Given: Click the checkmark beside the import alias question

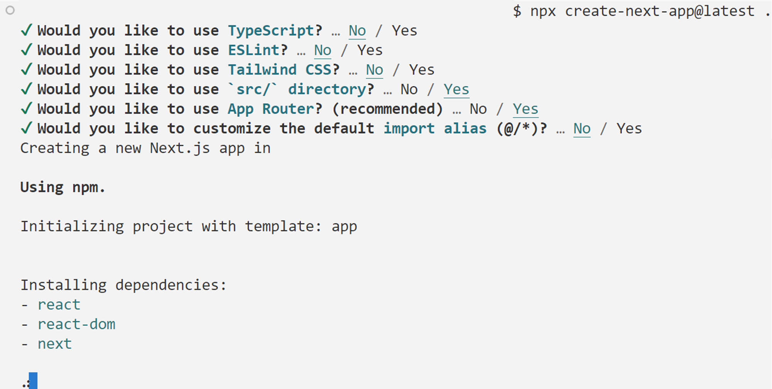Looking at the screenshot, I should coord(26,128).
